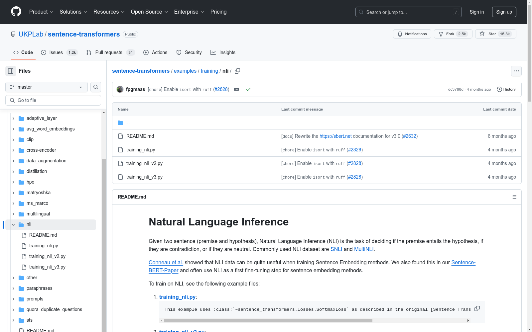Open pull request #2632 link

[410, 136]
